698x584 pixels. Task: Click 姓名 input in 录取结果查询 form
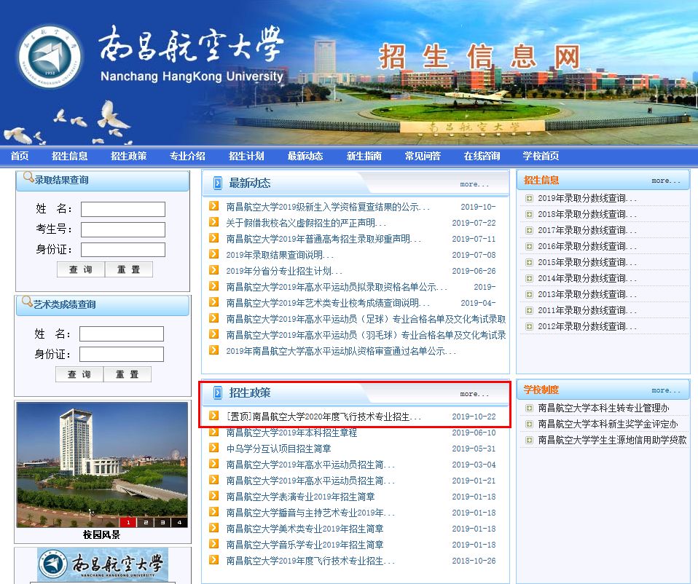point(123,209)
